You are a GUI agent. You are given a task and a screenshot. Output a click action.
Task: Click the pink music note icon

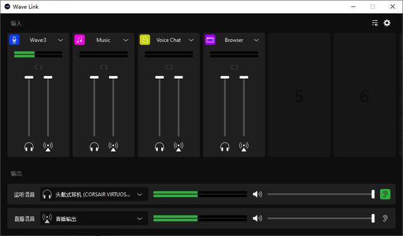tap(79, 40)
